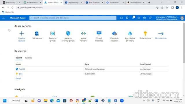Open Word from taskbar

point(96,101)
